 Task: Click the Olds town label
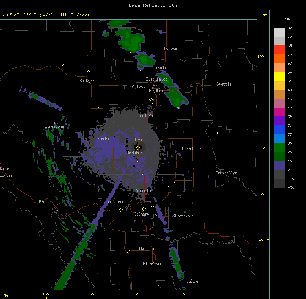tap(138, 140)
